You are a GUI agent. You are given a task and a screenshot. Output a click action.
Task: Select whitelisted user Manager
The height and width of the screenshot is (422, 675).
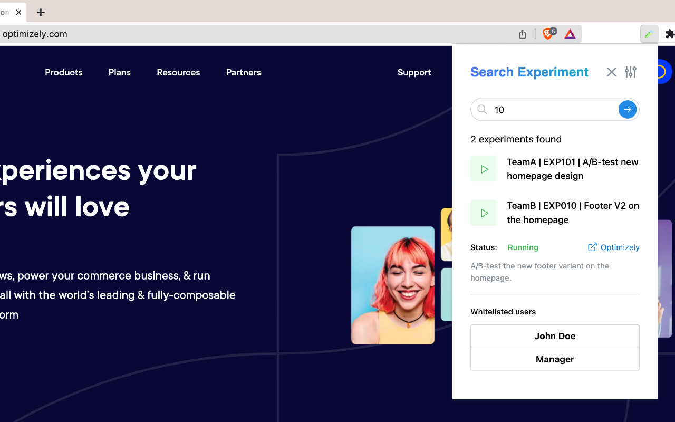click(x=555, y=359)
